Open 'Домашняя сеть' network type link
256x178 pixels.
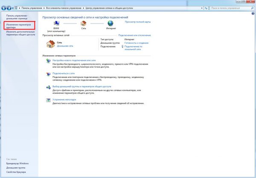click(x=65, y=46)
